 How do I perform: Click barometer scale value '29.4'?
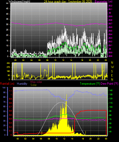pyautogui.click(x=110, y=34)
